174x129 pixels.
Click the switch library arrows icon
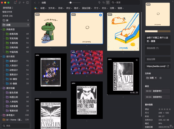coord(19,3)
